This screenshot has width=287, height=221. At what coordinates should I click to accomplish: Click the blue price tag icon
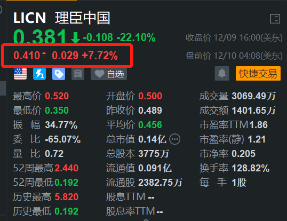click(x=59, y=74)
